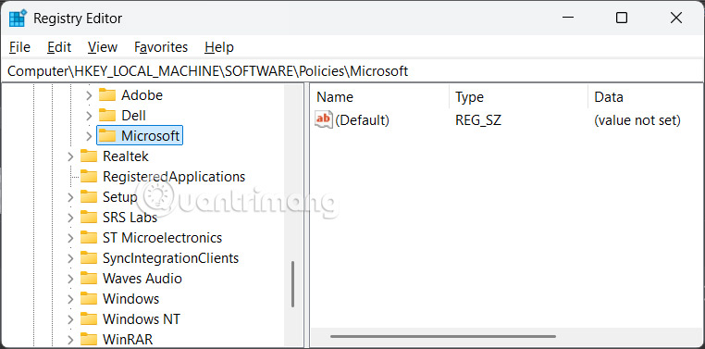Expand the Windows key
Viewport: 705px width, 349px height.
point(70,299)
